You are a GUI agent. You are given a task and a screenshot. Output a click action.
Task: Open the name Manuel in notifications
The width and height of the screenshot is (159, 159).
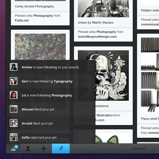[28, 109]
